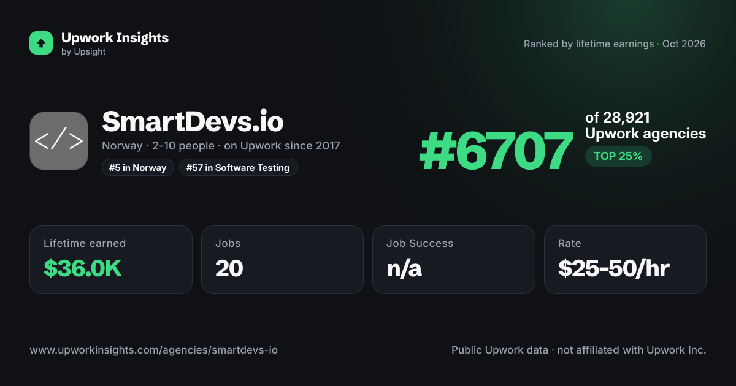The image size is (736, 386).
Task: Click the "TOP 25%" green pill
Action: click(x=618, y=156)
